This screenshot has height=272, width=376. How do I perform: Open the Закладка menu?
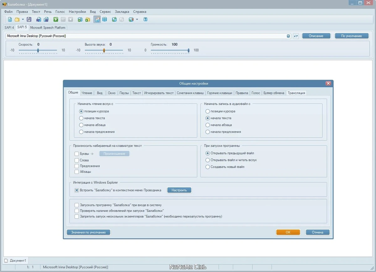(x=122, y=12)
